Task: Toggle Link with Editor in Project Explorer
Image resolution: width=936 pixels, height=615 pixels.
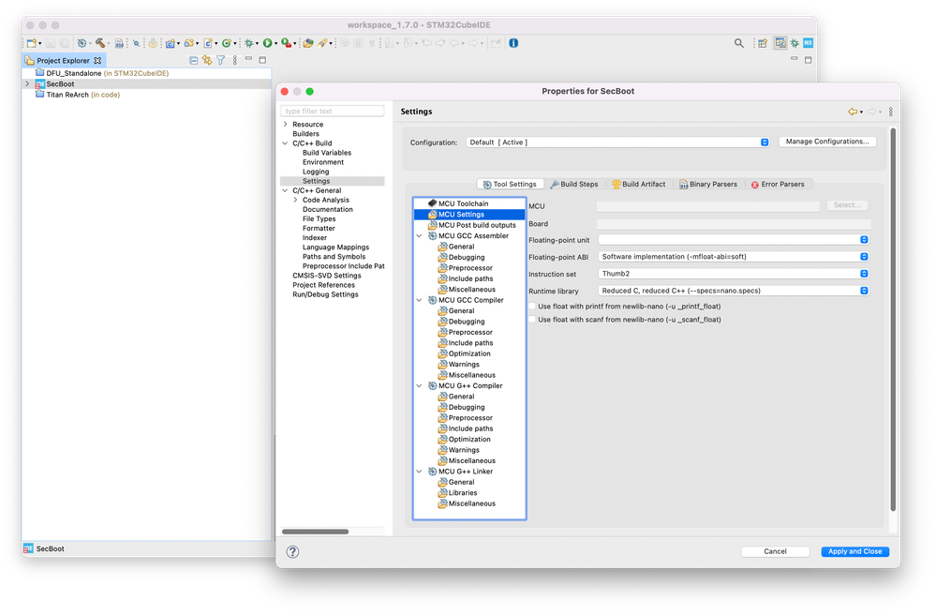Action: (x=207, y=60)
